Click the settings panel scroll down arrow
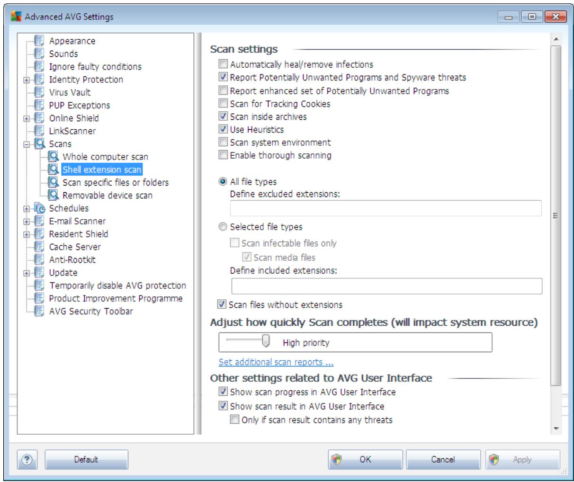The width and height of the screenshot is (574, 482). pyautogui.click(x=556, y=429)
